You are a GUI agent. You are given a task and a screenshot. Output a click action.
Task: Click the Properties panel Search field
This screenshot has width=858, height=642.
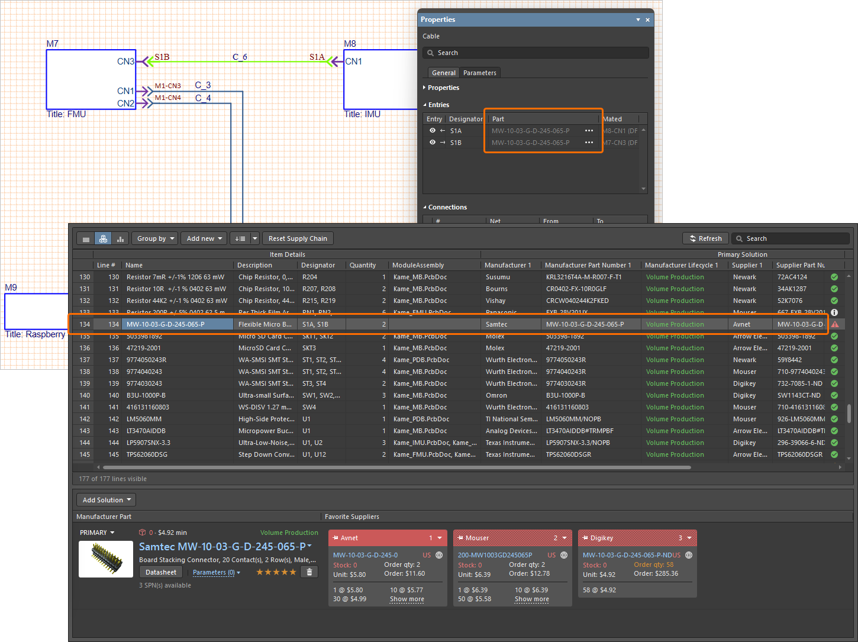click(536, 53)
